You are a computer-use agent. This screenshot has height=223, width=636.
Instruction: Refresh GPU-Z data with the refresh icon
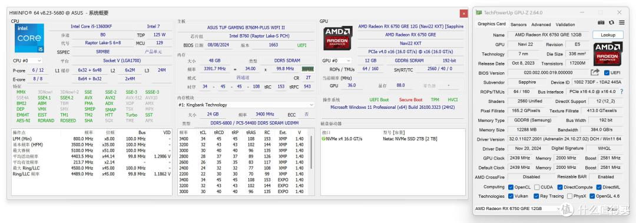tap(611, 23)
